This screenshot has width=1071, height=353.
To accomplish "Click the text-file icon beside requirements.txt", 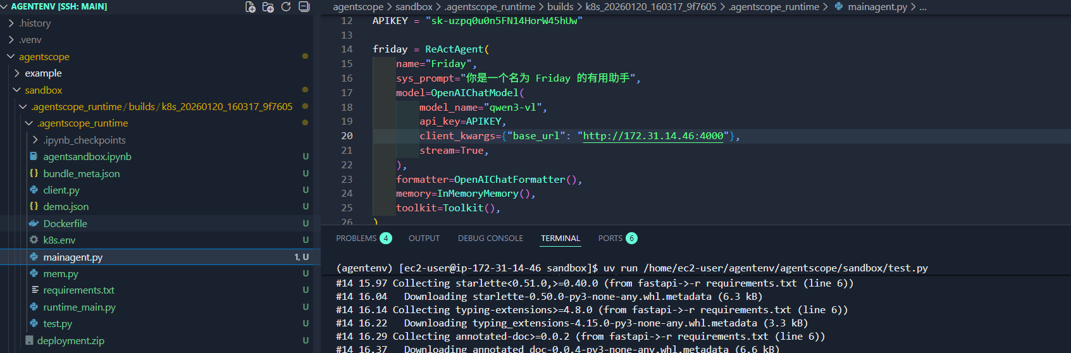I will (35, 290).
